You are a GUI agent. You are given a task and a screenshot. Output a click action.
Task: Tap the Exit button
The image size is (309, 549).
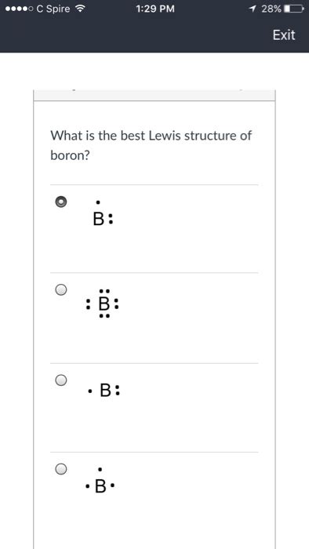pos(284,35)
